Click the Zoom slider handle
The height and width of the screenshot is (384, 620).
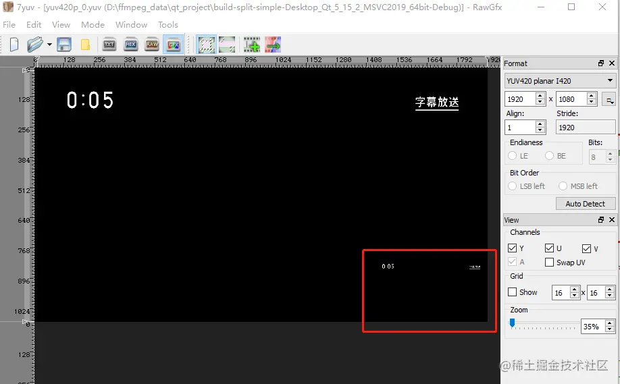click(x=513, y=323)
